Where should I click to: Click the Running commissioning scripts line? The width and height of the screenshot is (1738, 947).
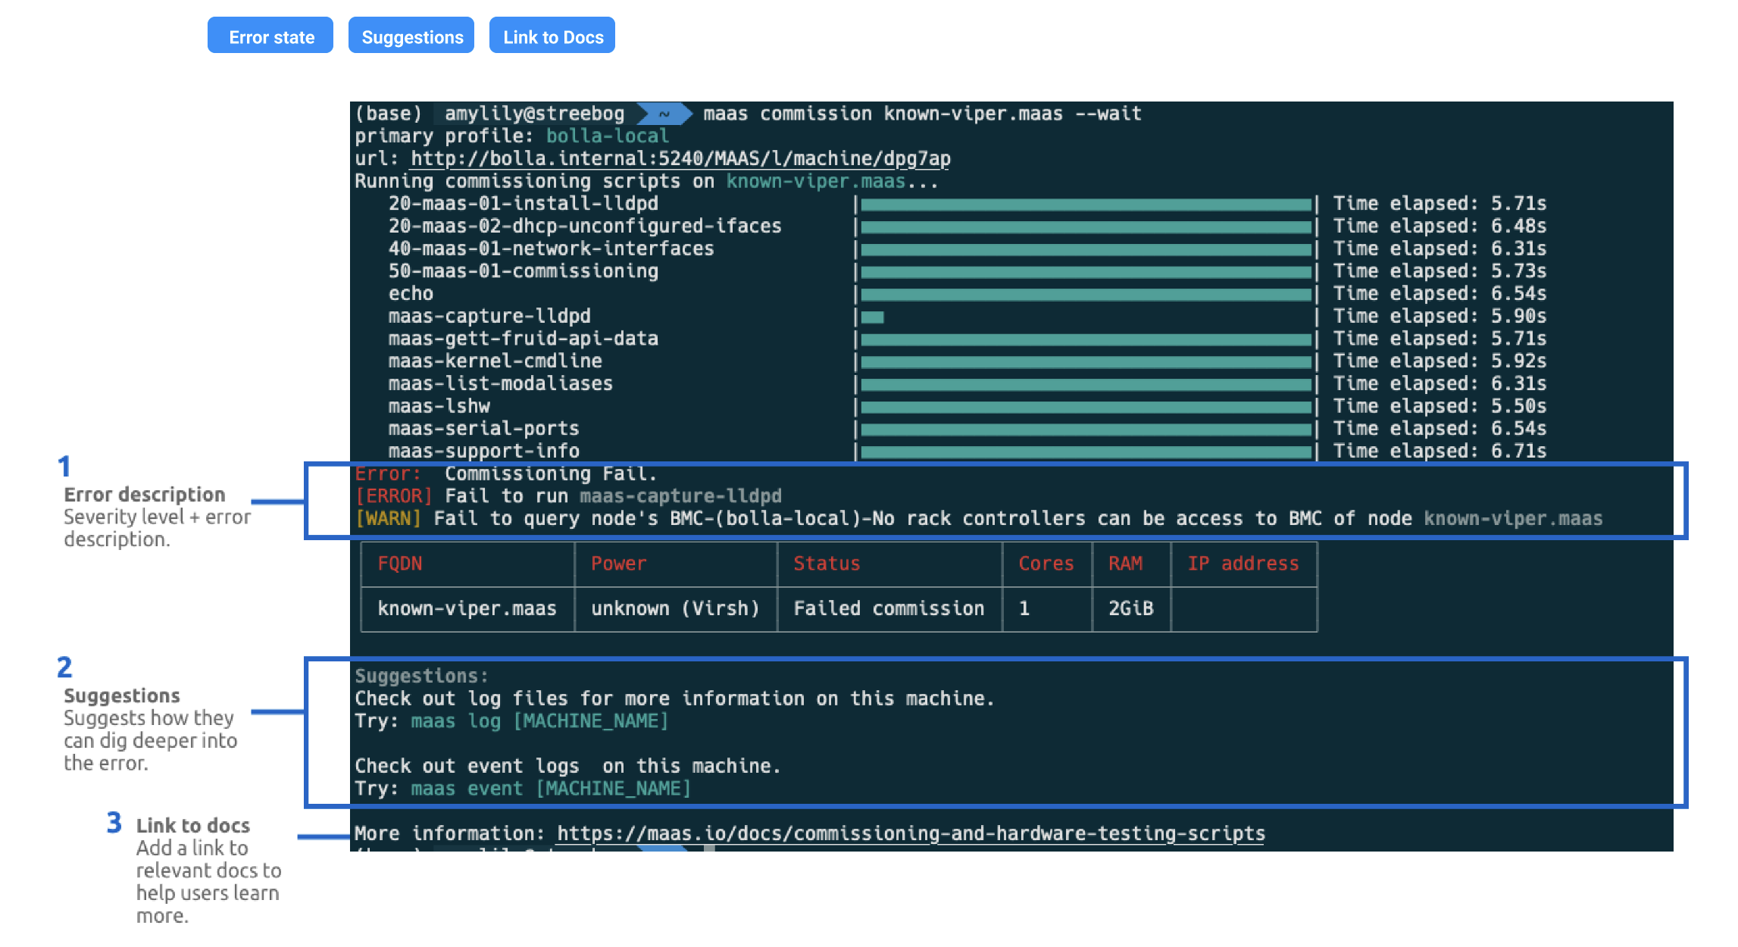(647, 182)
